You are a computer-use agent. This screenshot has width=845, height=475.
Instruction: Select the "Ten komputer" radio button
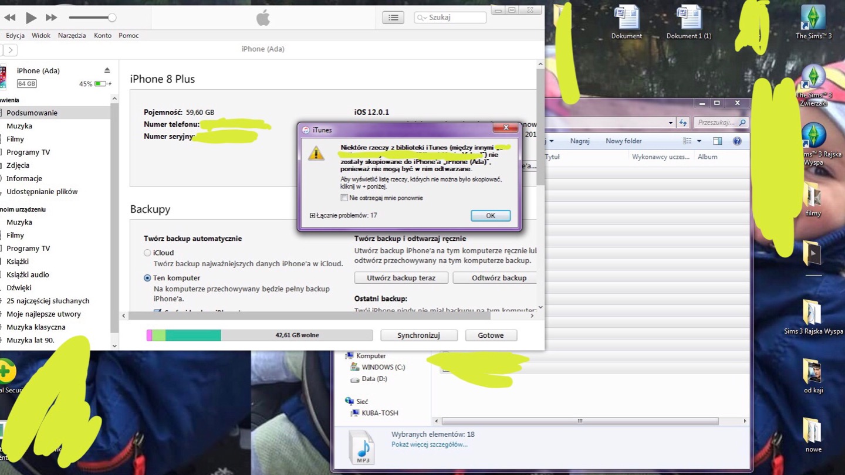[x=147, y=278]
